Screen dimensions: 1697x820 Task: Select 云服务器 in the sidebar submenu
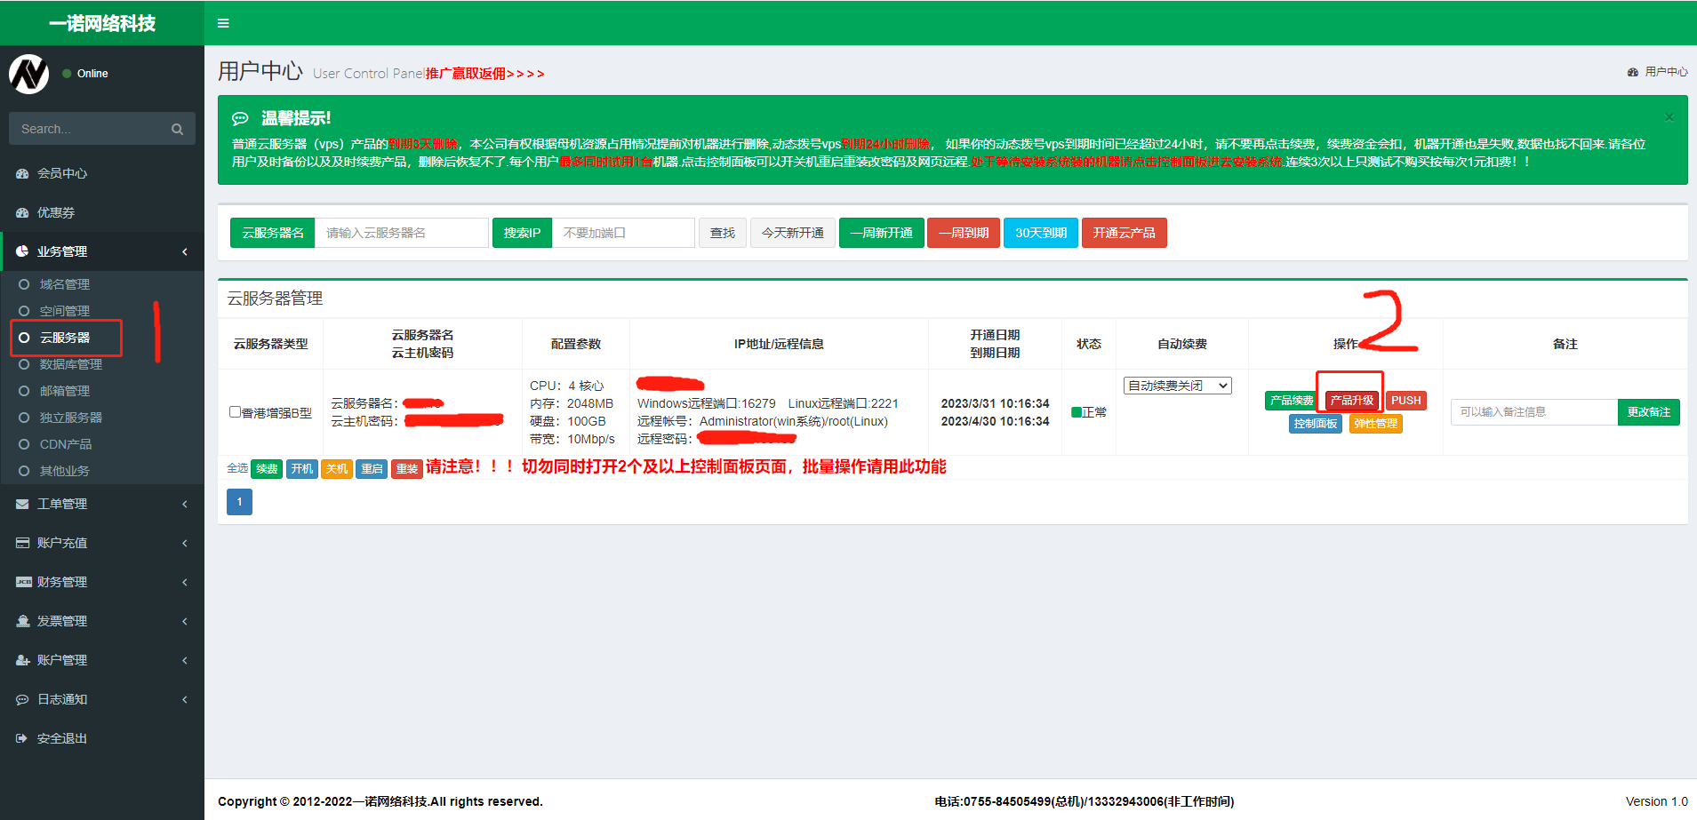pos(65,338)
